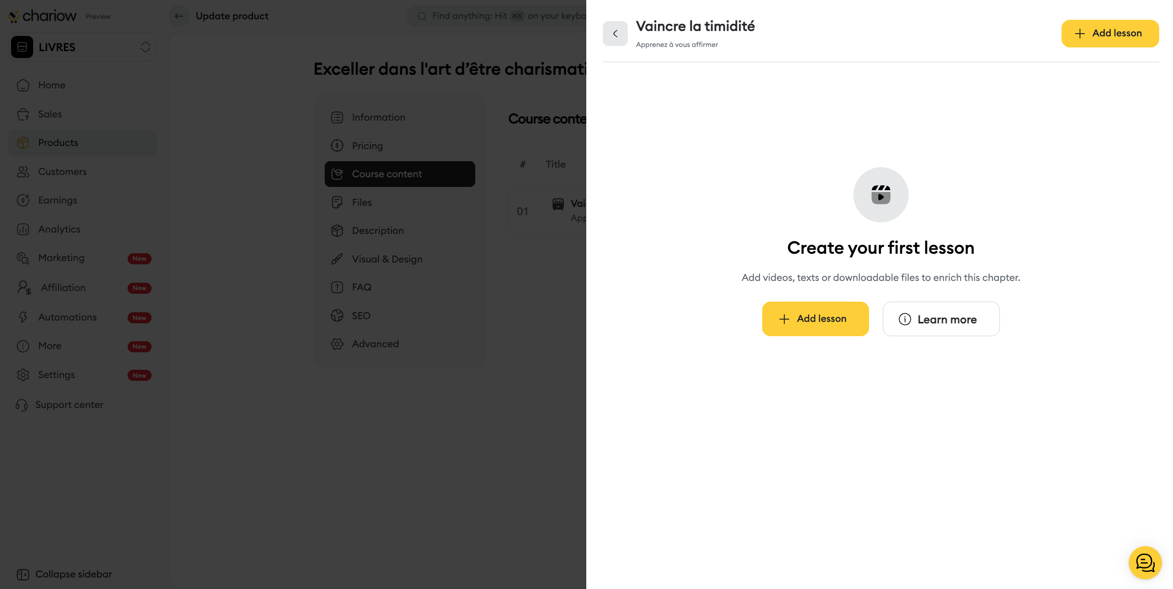Click the Support center headset icon
Screen dimensions: 1173x589
tap(22, 405)
